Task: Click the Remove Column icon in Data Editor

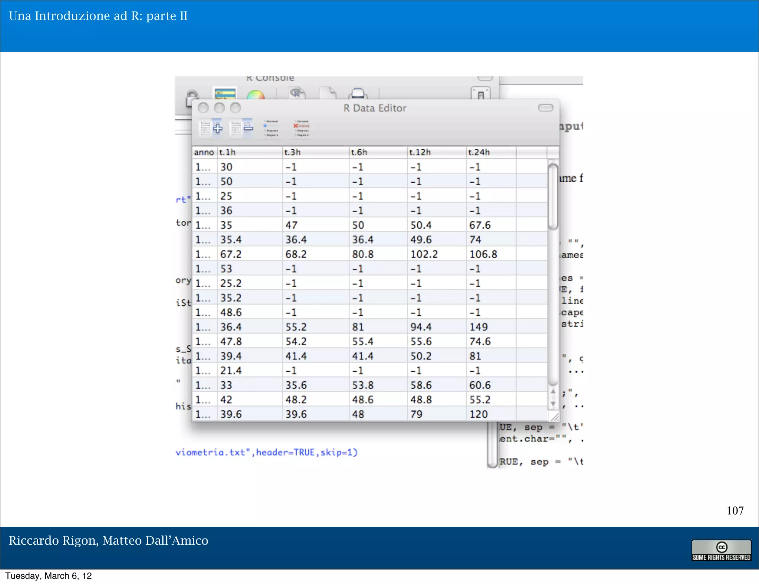Action: [241, 128]
